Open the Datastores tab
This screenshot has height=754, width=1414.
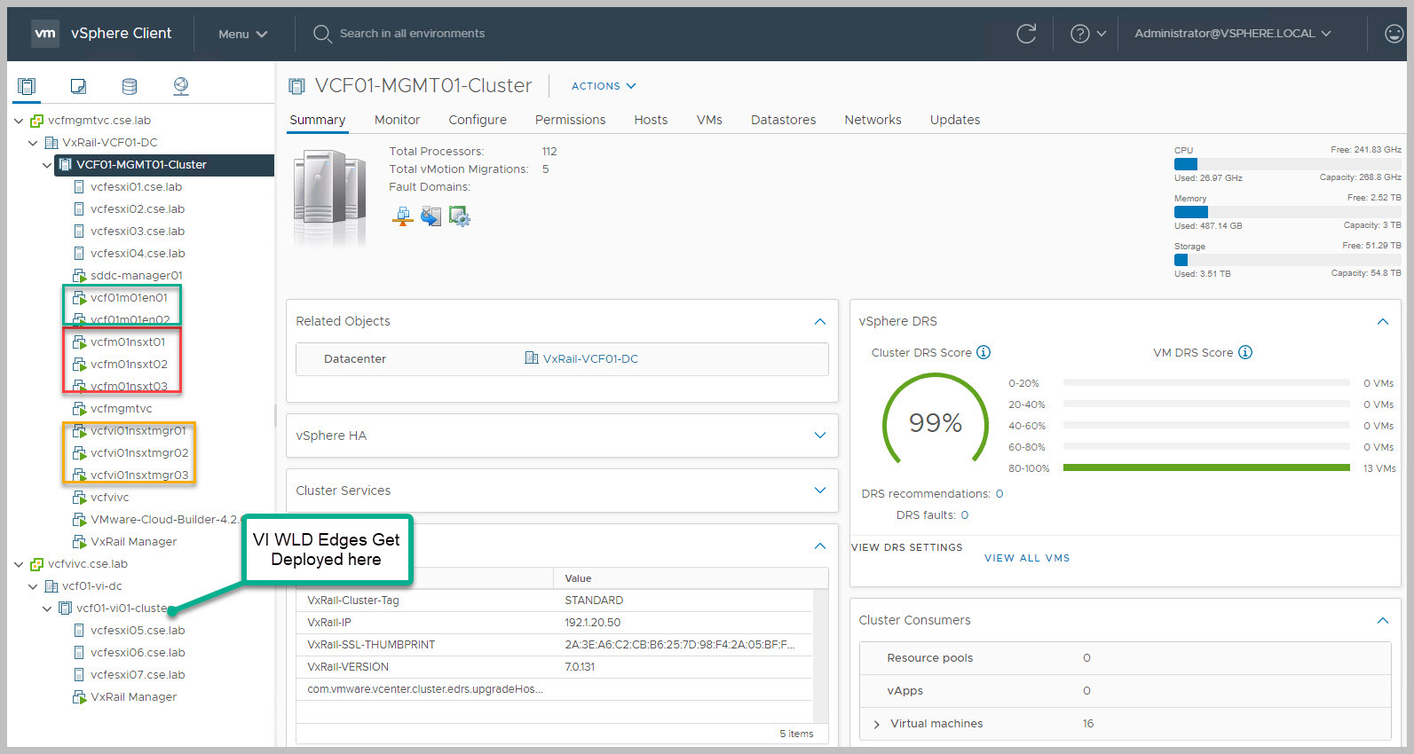point(783,120)
